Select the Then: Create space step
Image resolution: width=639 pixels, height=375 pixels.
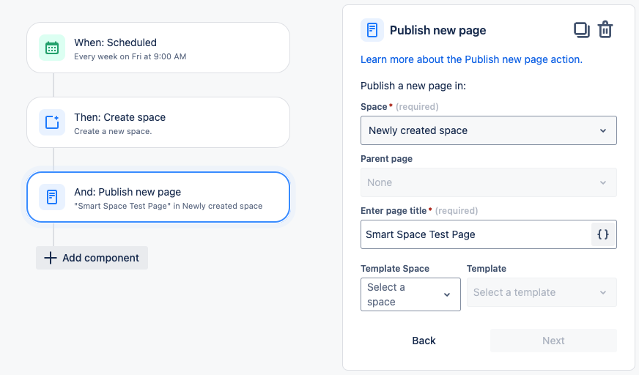[x=158, y=122]
